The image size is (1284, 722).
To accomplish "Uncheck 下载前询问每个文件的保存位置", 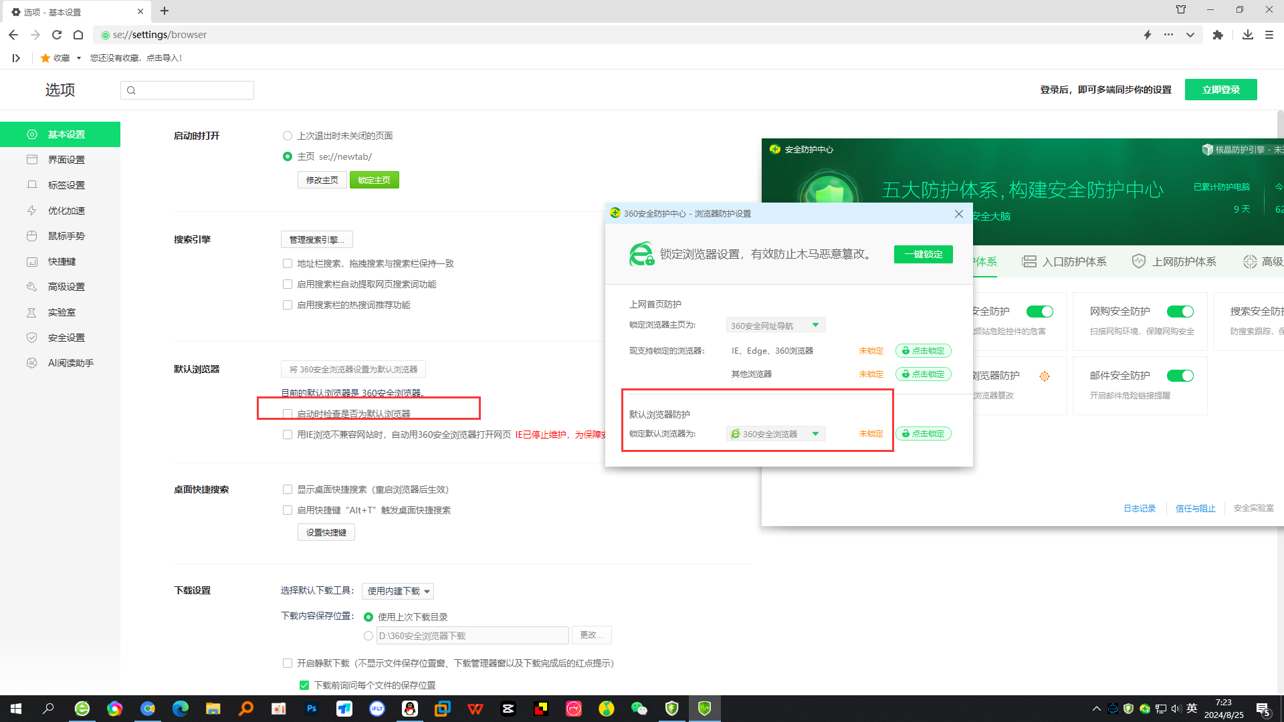I will [304, 685].
